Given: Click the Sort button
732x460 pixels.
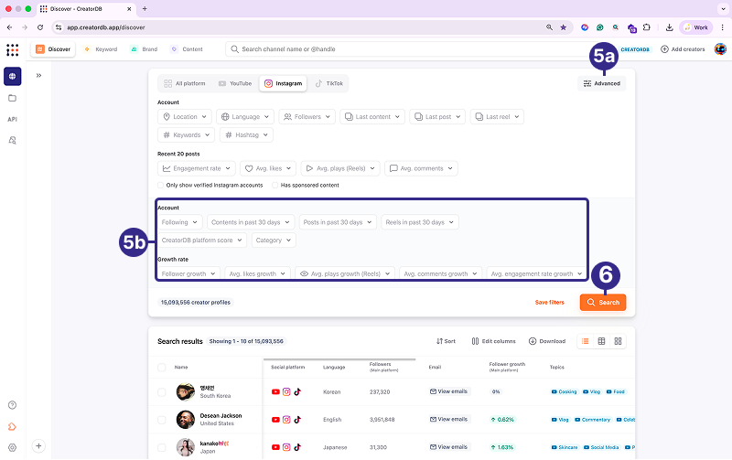Looking at the screenshot, I should (x=446, y=341).
